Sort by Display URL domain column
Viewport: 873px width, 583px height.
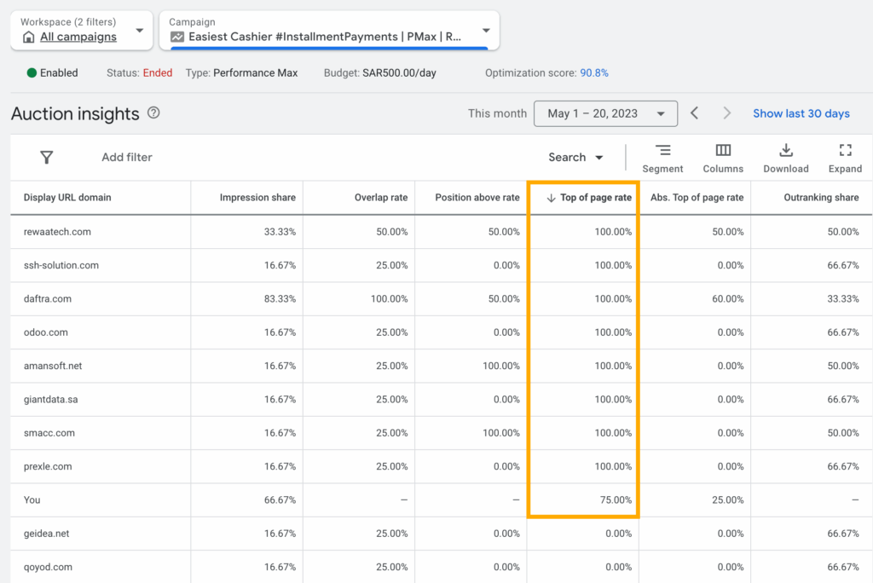click(x=67, y=198)
